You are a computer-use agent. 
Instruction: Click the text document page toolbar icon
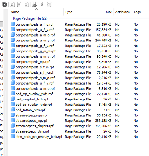[x=19, y=5]
